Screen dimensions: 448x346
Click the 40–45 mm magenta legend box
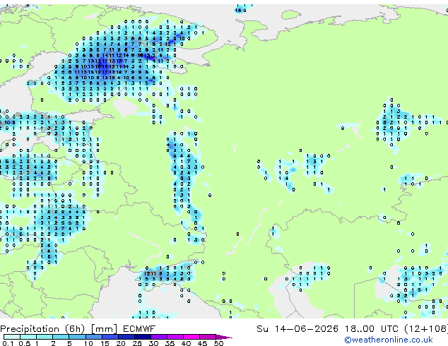pyautogui.click(x=191, y=337)
